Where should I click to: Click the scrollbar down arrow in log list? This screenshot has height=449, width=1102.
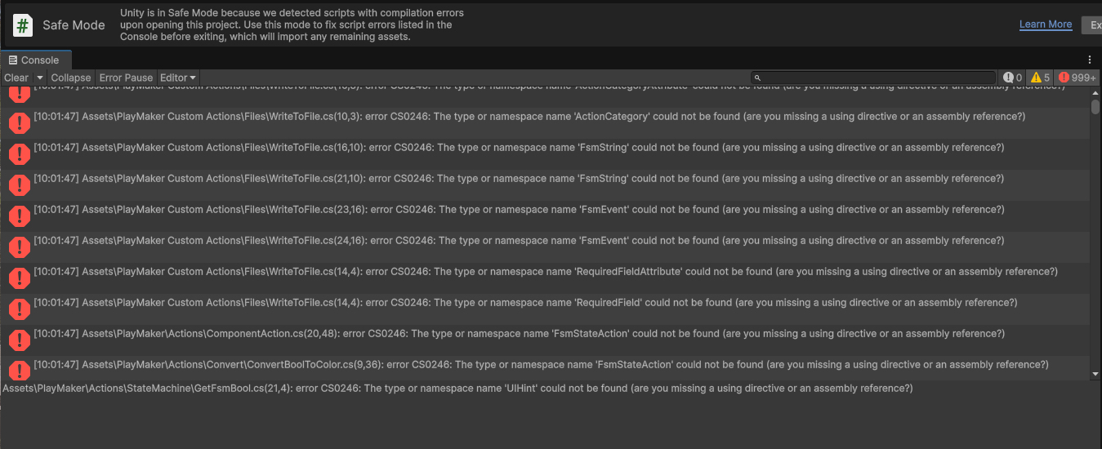point(1095,374)
